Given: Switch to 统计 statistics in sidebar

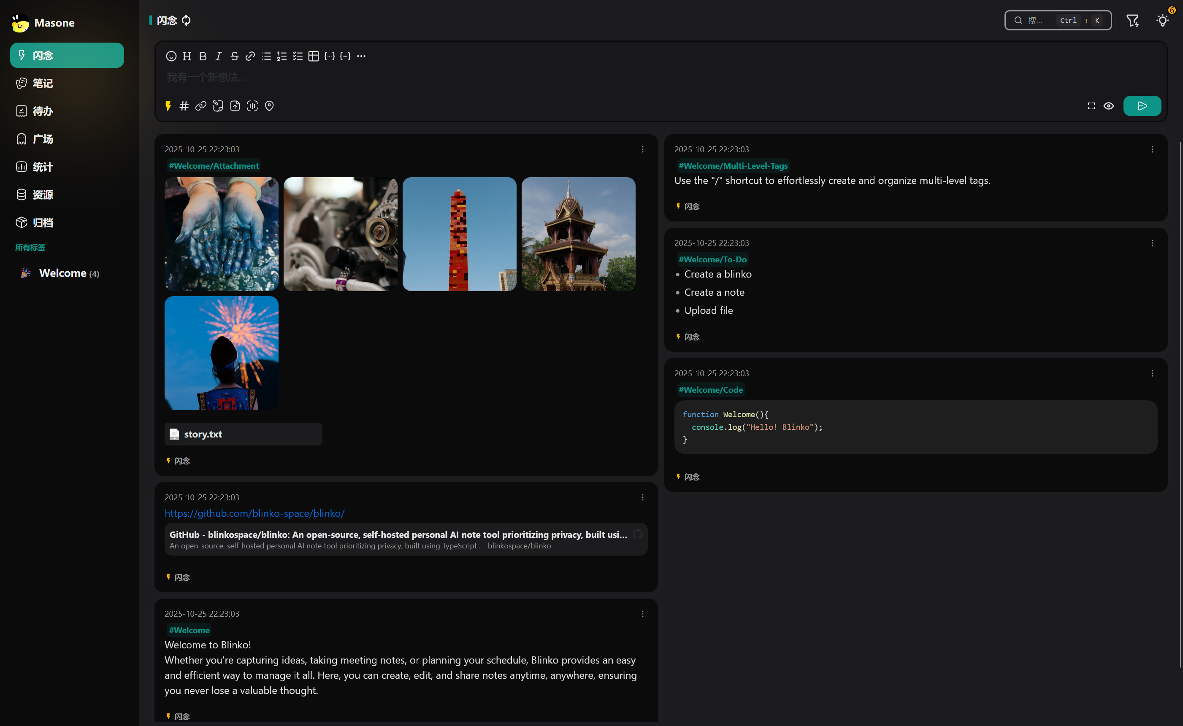Looking at the screenshot, I should [x=43, y=167].
